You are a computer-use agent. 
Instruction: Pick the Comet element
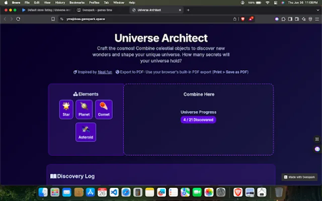104,109
